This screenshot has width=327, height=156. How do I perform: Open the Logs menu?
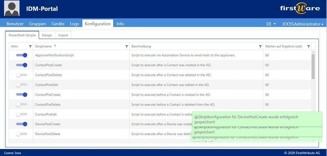click(74, 24)
